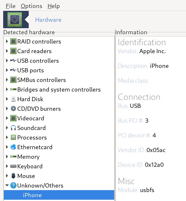Click the Memory module icon
The image size is (186, 201).
click(x=13, y=157)
